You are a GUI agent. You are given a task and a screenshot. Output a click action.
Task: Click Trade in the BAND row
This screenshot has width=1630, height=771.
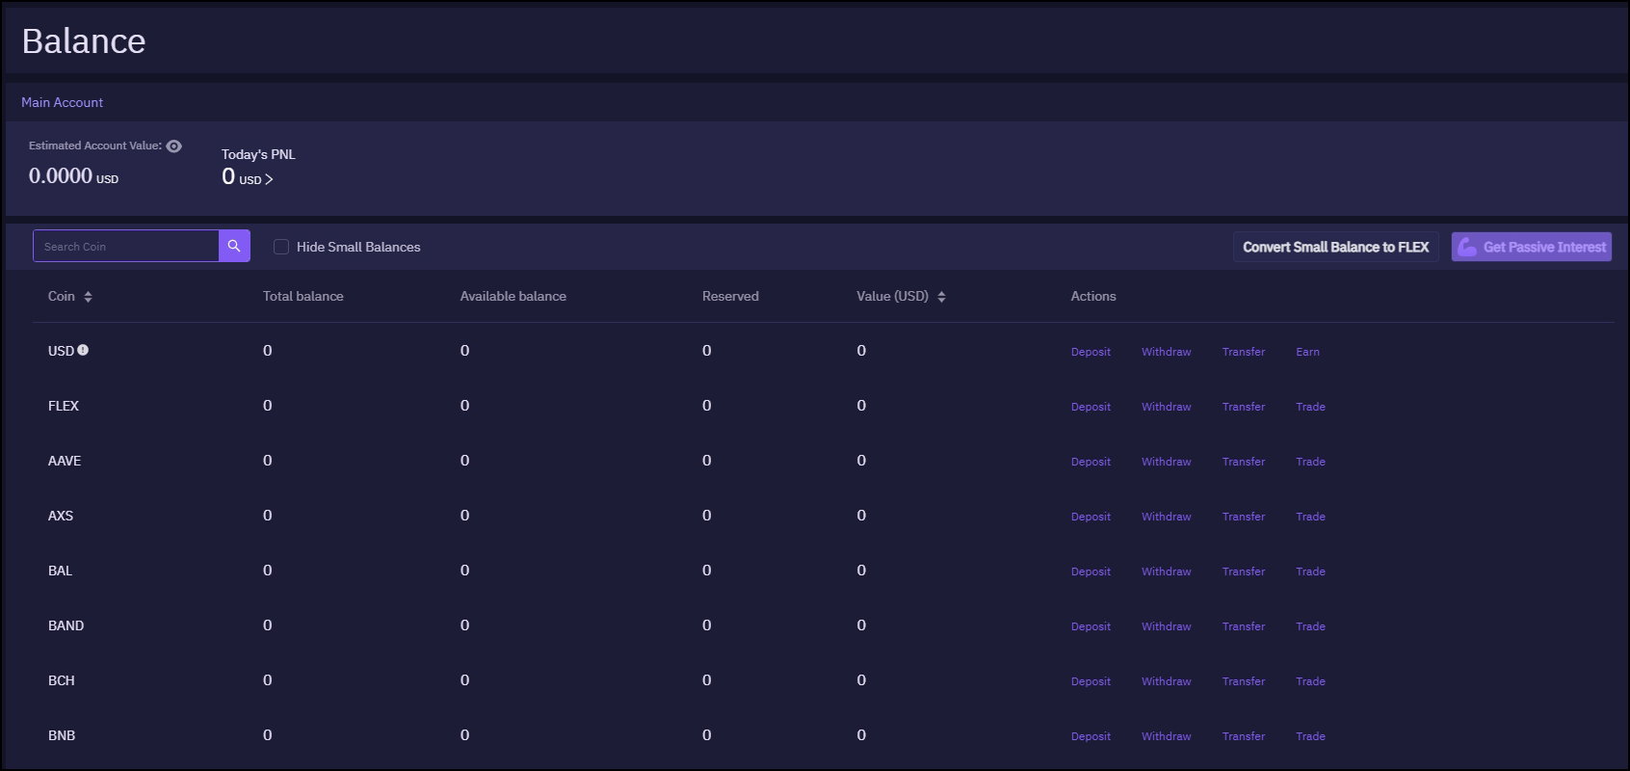point(1310,626)
